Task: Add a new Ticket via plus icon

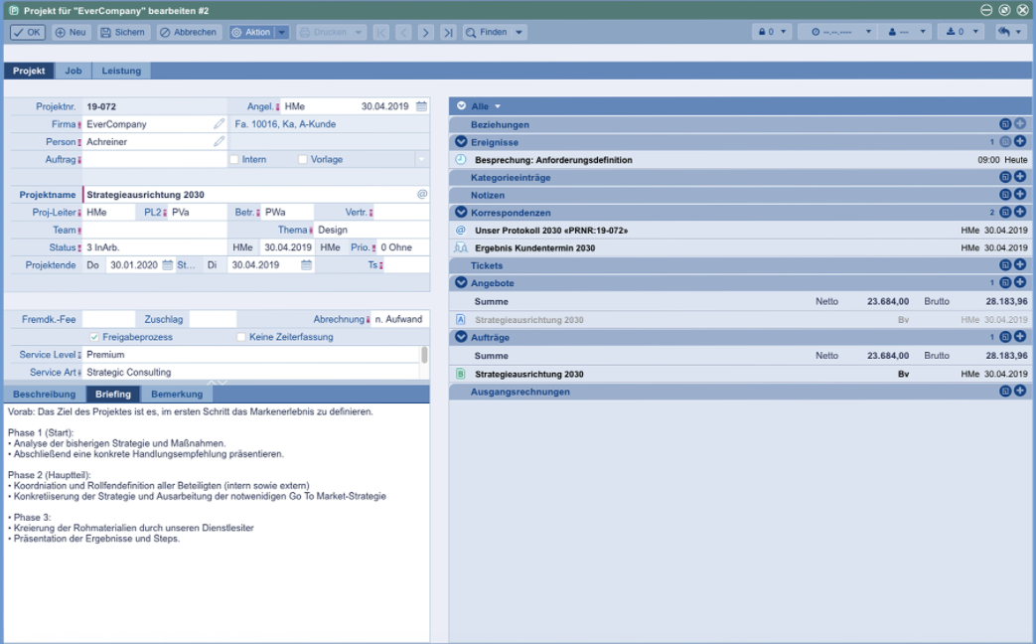Action: tap(1021, 264)
